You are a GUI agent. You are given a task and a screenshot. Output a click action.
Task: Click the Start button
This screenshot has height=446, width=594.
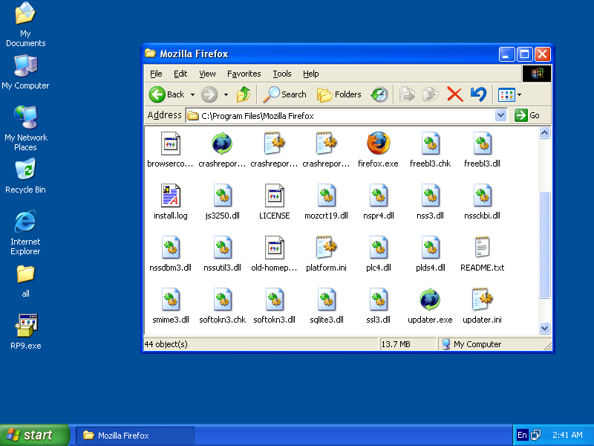tap(34, 435)
